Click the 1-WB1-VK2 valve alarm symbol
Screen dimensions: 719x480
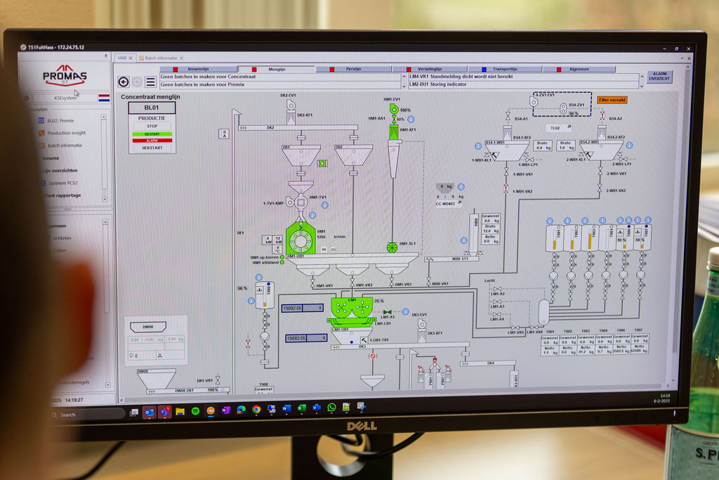tap(506, 188)
